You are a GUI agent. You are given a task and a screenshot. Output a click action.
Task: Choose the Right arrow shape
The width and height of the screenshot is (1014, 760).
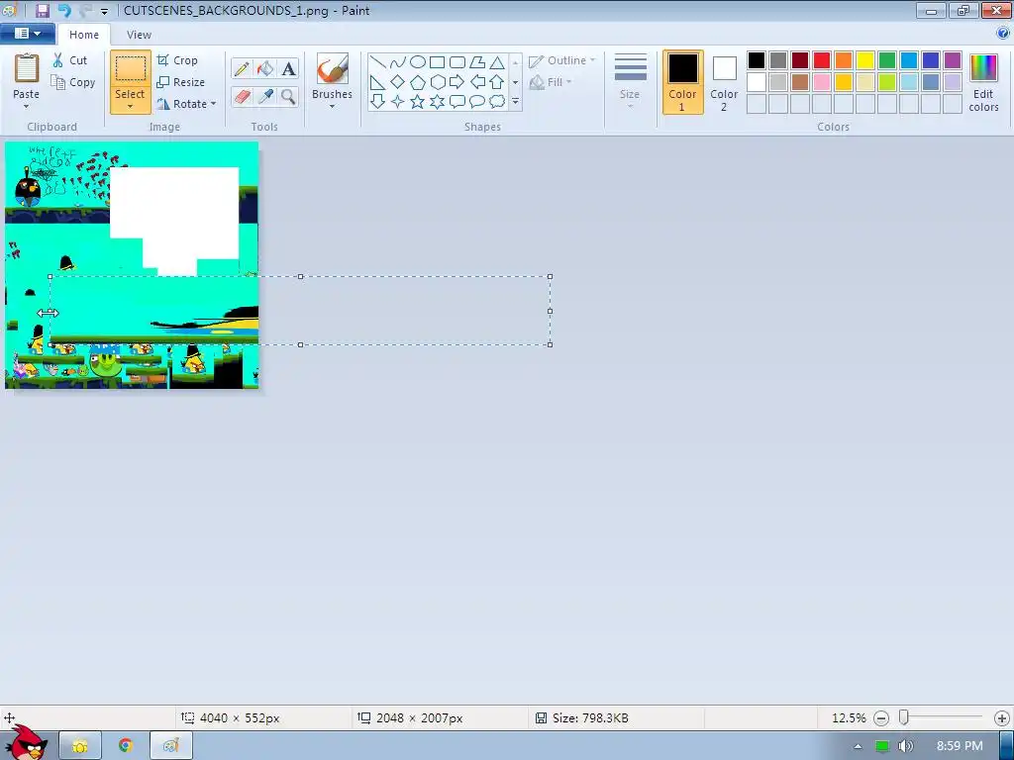click(457, 82)
